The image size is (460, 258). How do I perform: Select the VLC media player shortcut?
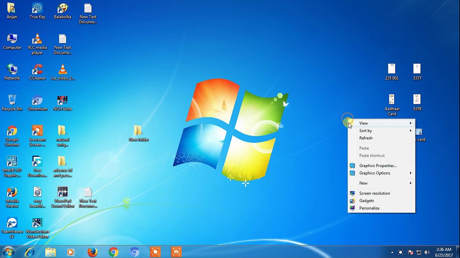[37, 44]
